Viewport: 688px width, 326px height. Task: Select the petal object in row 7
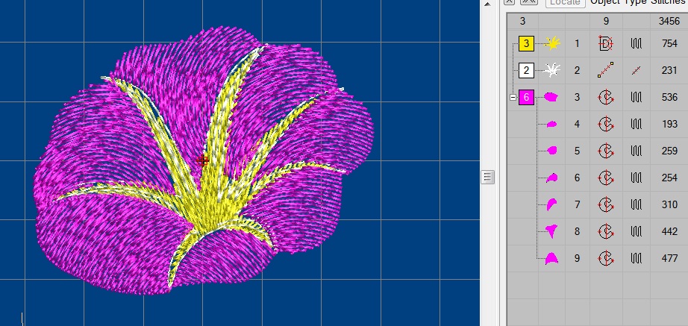coord(551,204)
